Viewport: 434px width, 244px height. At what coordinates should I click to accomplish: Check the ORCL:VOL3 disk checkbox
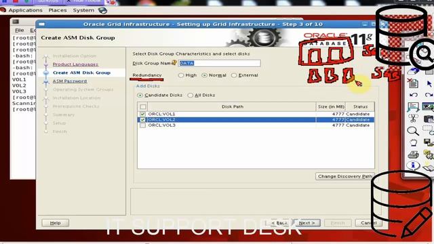click(142, 125)
